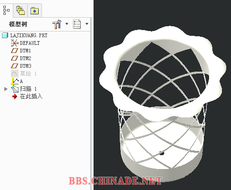Click the graph feature A icon
This screenshot has height=190, width=231.
[x=15, y=81]
